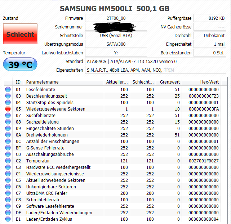Screen dimensions: 231x224
Task: Click hex value 000000000F23
Action: pyautogui.click(x=204, y=96)
